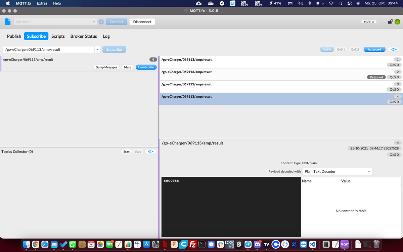403x252 pixels.
Task: Open Safari from the Dock
Action: tap(45, 244)
